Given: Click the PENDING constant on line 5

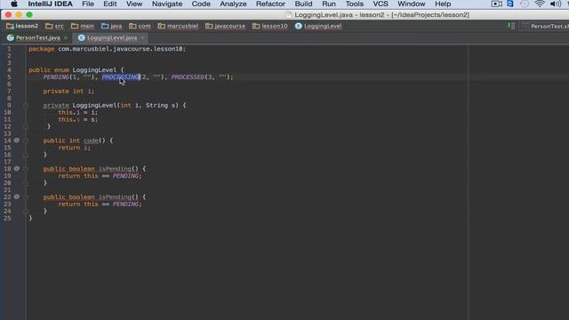Looking at the screenshot, I should click(56, 77).
